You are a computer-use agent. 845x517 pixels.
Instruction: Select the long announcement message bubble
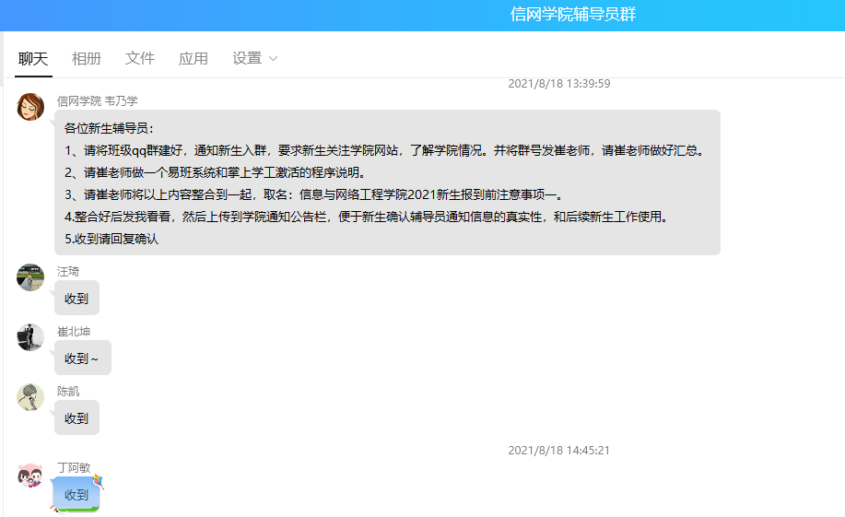[x=387, y=182]
